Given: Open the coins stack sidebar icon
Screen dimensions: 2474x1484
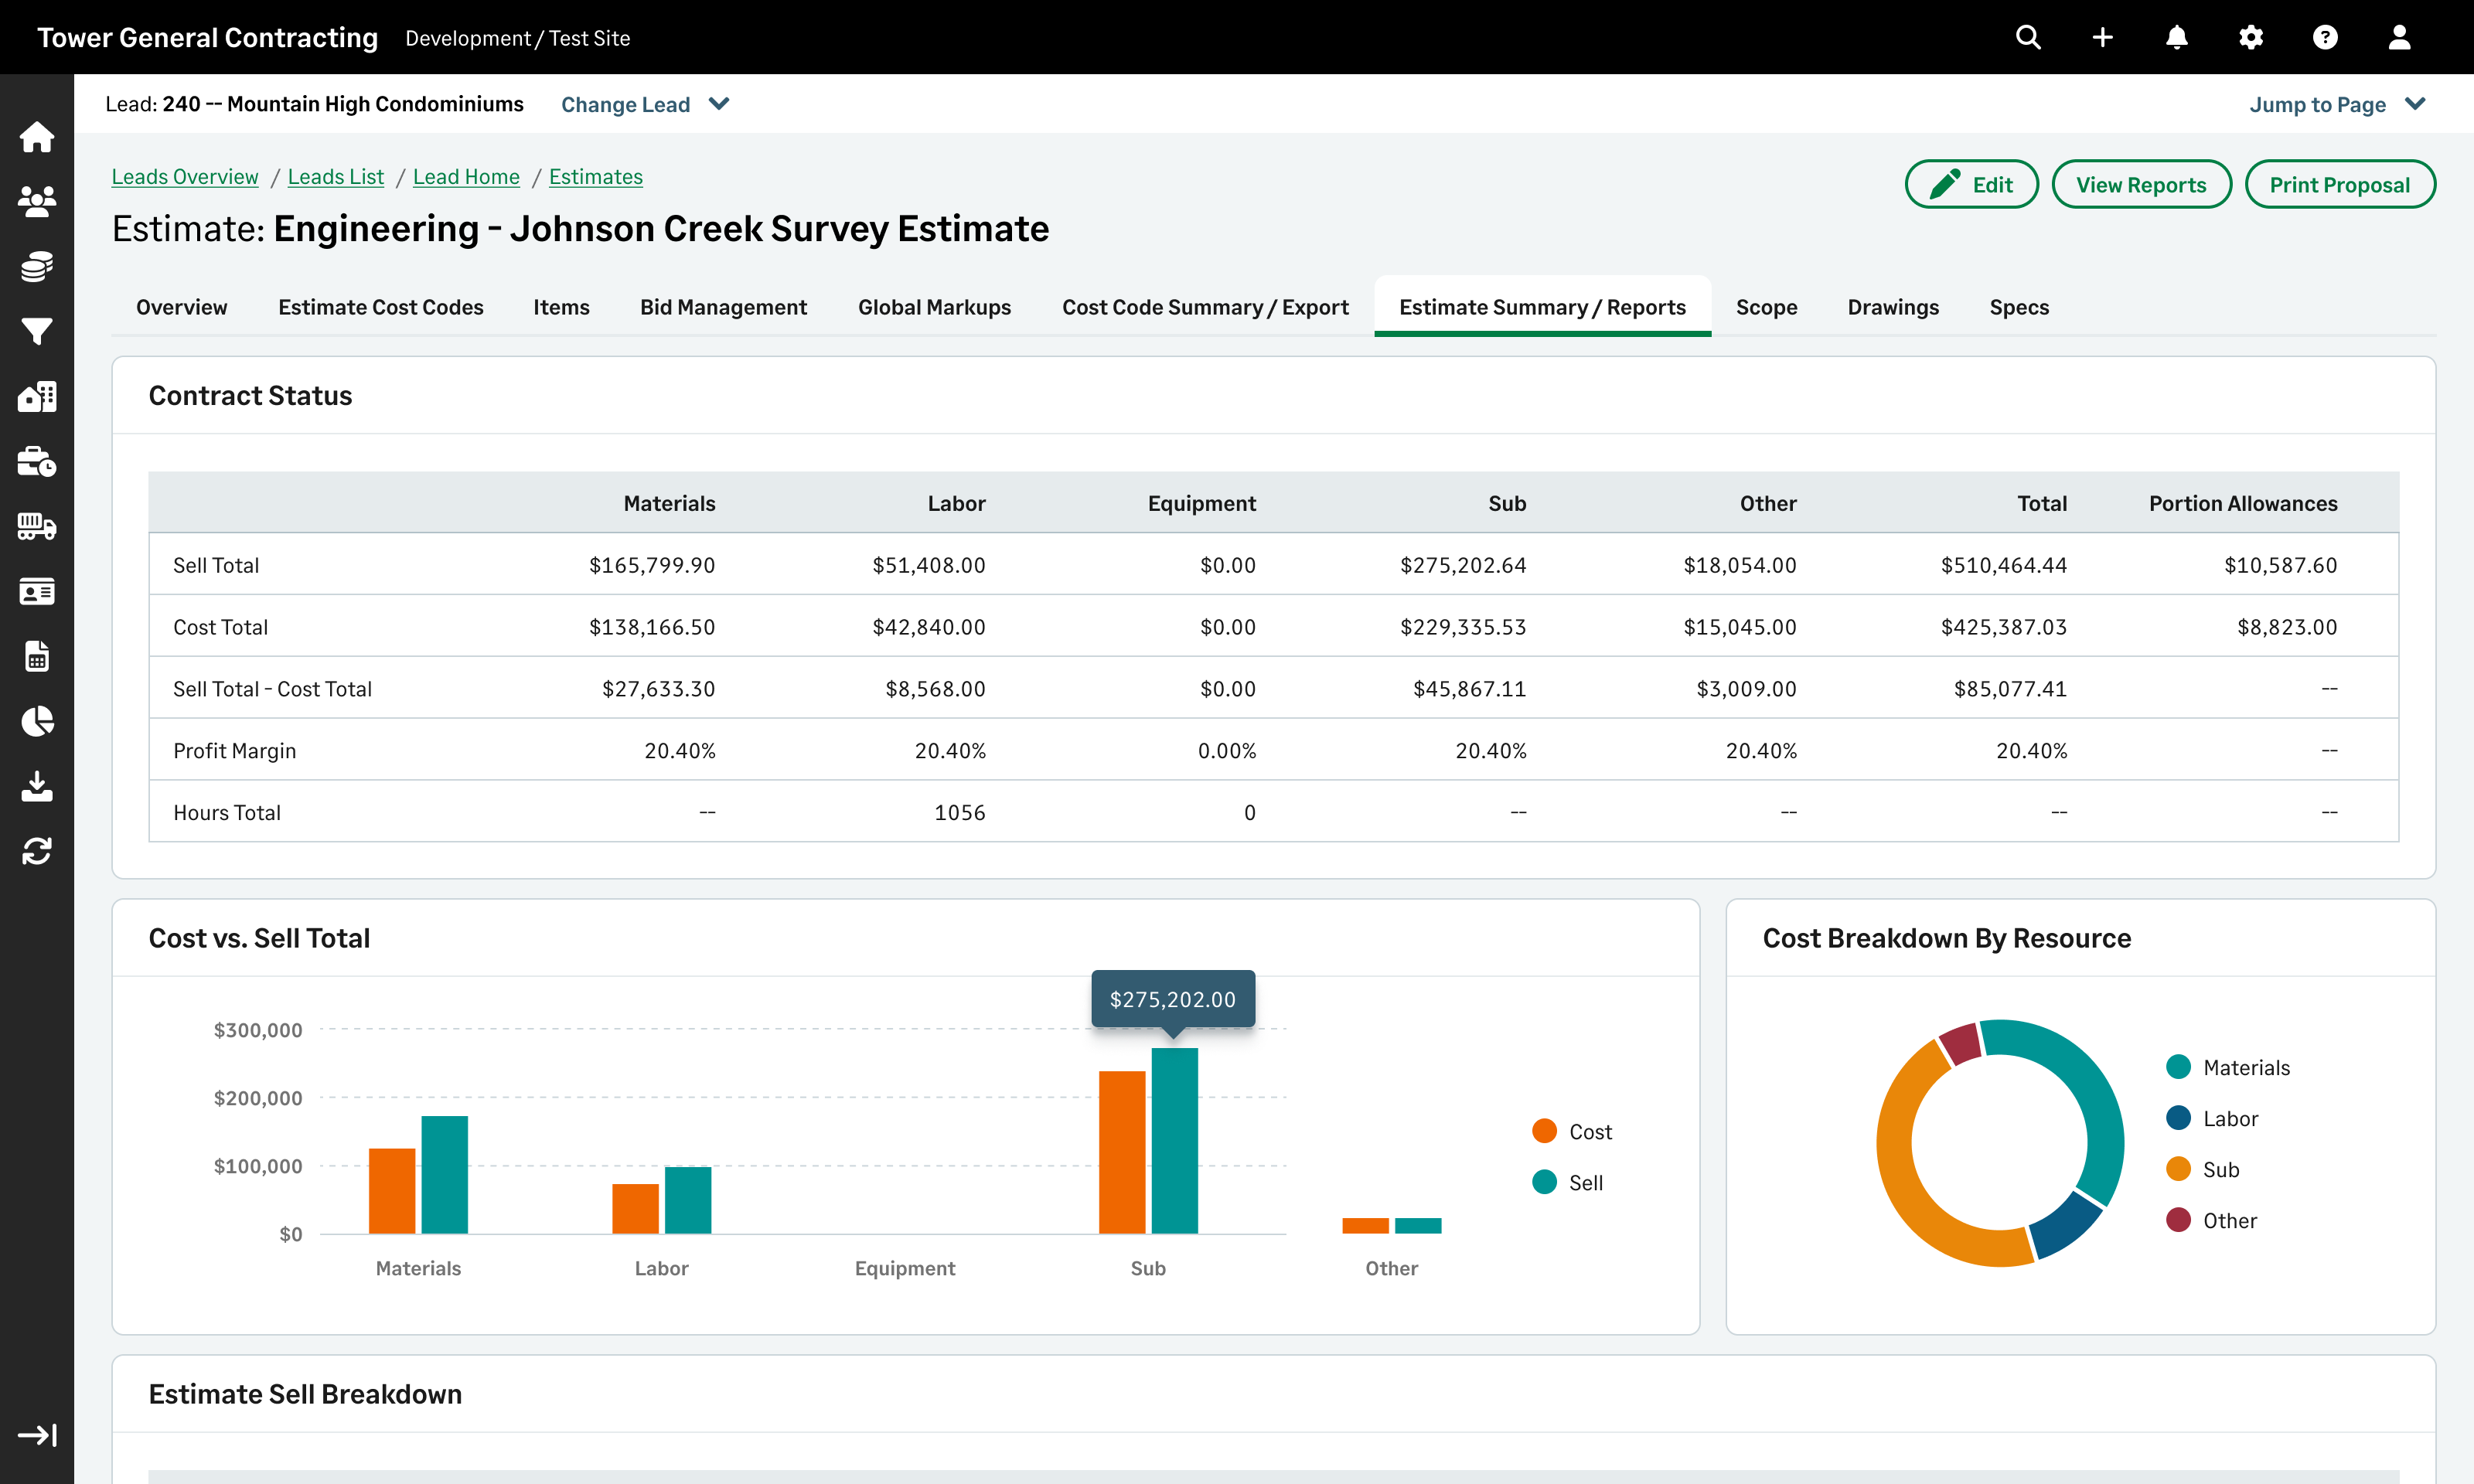Looking at the screenshot, I should coord(37,267).
